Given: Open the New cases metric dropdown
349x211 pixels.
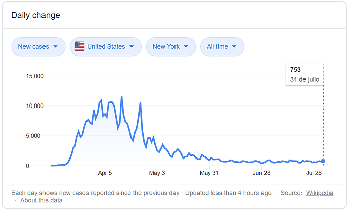Looking at the screenshot, I should [38, 46].
